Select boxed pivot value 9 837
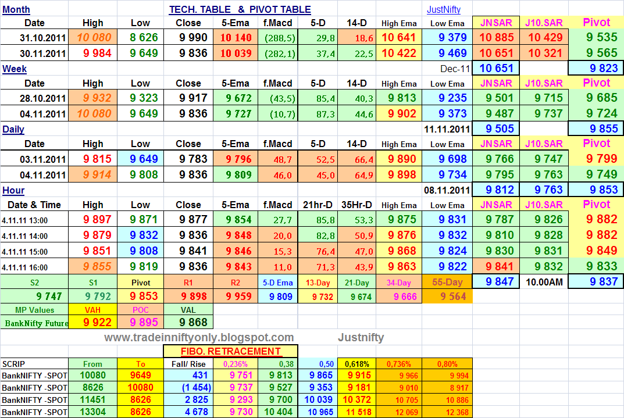 tap(596, 281)
